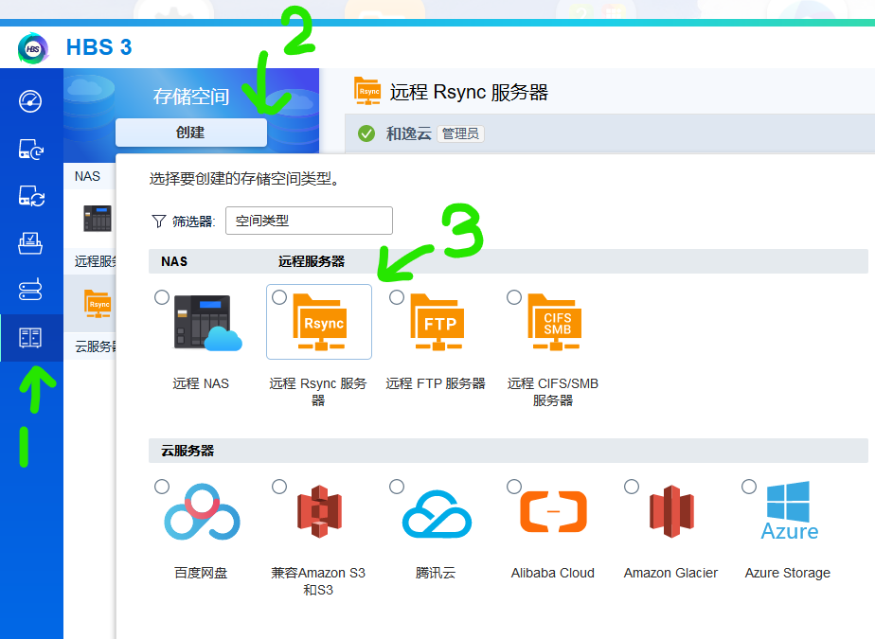Click the Baidu Netdisk (百度网盘) logo
The height and width of the screenshot is (639, 875).
coord(202,512)
